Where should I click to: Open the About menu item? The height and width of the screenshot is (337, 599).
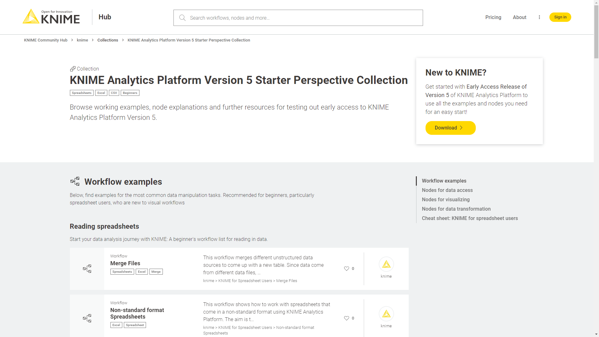pyautogui.click(x=519, y=17)
